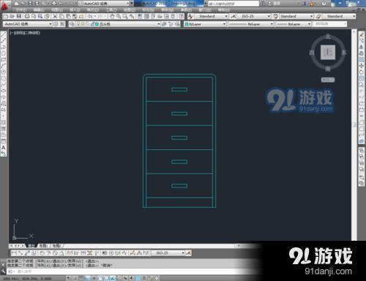The height and width of the screenshot is (281, 366).
Task: Select the Line tool in draw toolbar
Action: [4, 35]
